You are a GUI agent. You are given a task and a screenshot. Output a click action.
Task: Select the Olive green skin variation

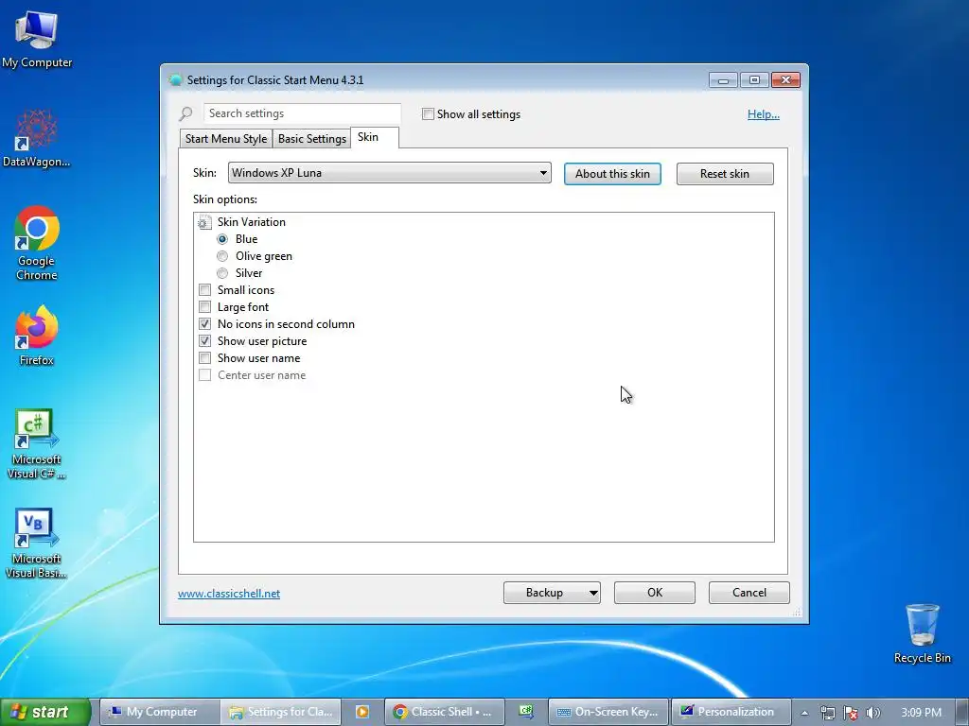[222, 256]
